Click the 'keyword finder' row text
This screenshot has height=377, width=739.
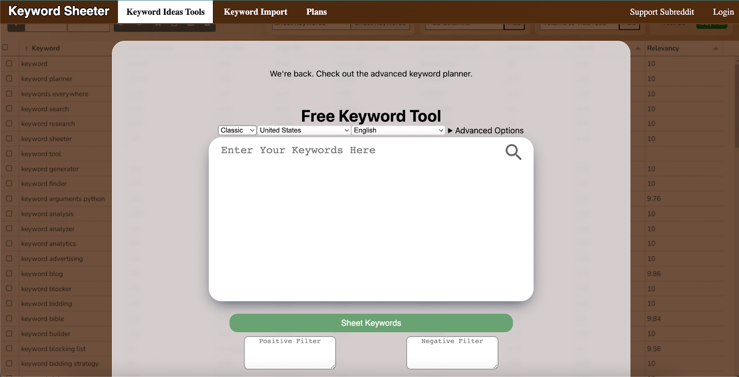(44, 183)
